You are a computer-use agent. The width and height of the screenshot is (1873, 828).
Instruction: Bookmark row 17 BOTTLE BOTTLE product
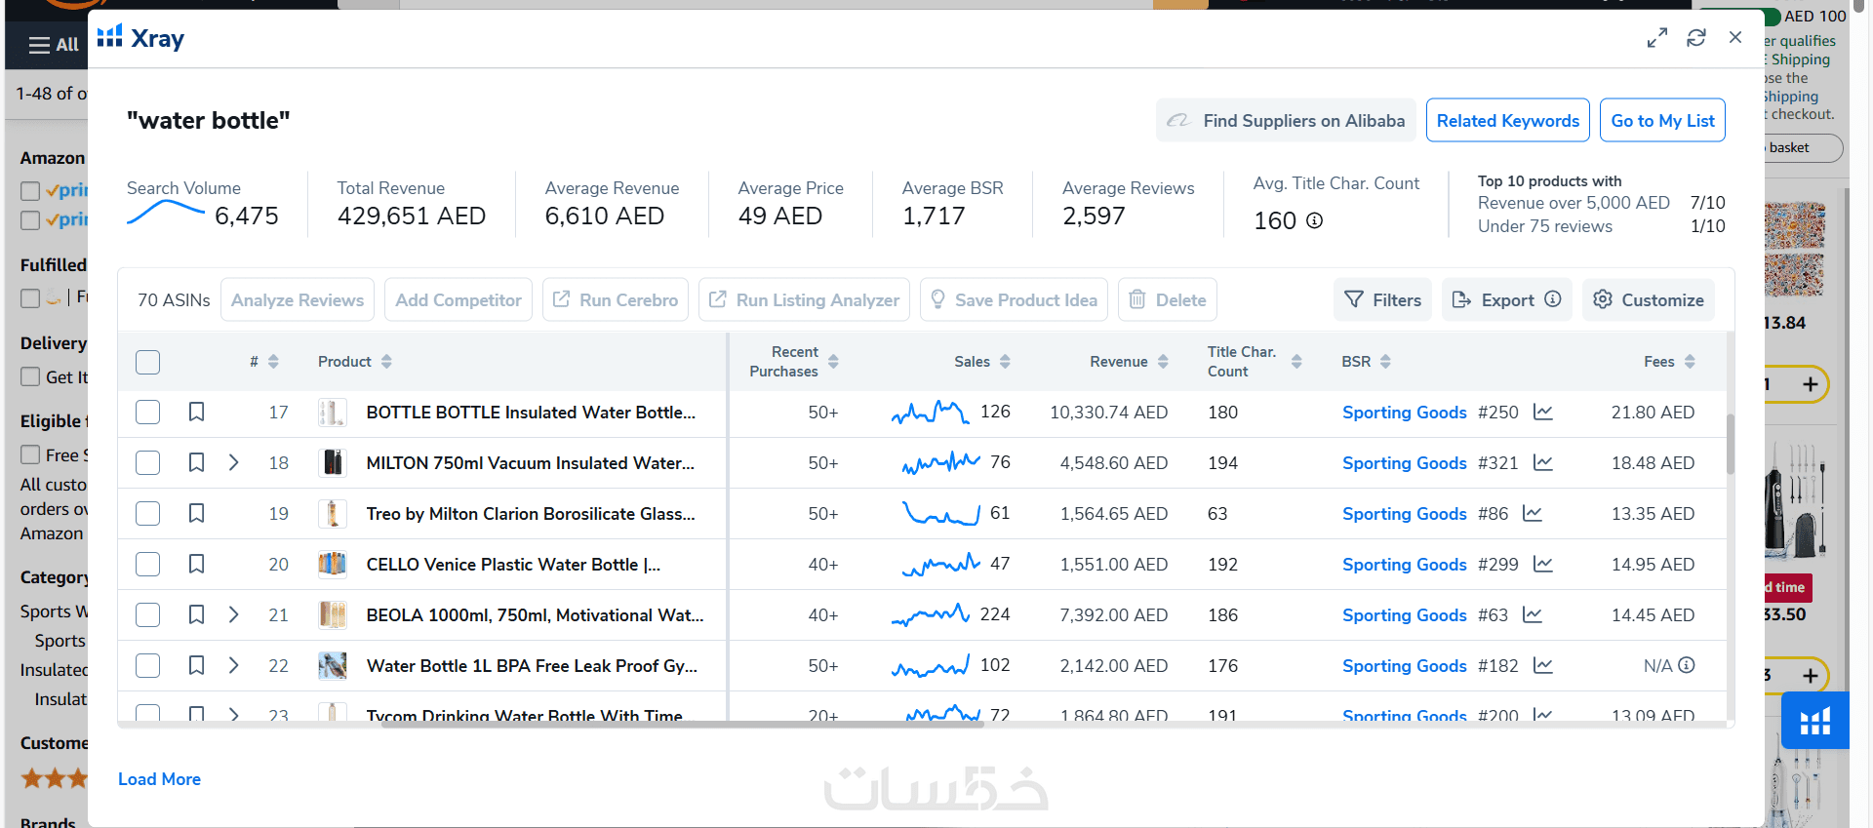[196, 412]
